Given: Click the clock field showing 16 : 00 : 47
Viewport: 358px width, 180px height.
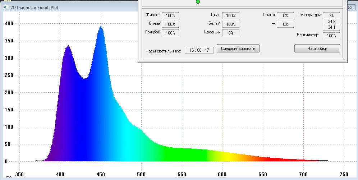Looking at the screenshot, I should point(199,50).
